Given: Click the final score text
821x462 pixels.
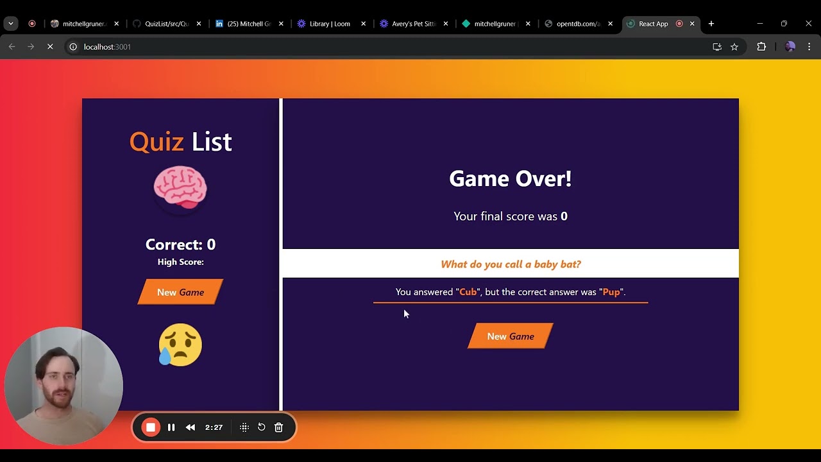Looking at the screenshot, I should [511, 216].
